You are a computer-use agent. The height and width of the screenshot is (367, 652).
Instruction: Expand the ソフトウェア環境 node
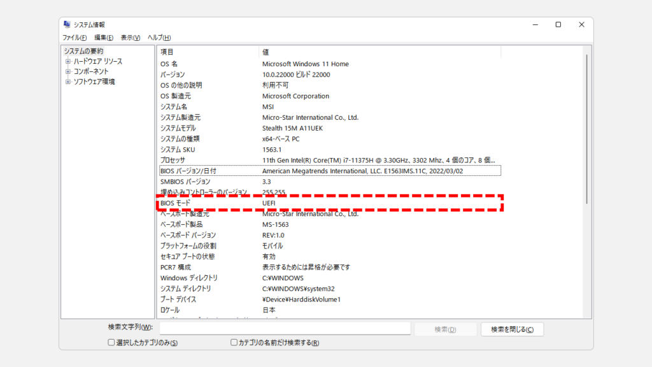(67, 82)
